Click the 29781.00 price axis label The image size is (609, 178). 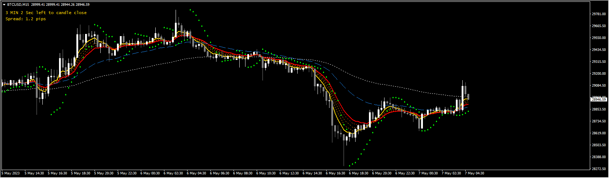coord(599,14)
